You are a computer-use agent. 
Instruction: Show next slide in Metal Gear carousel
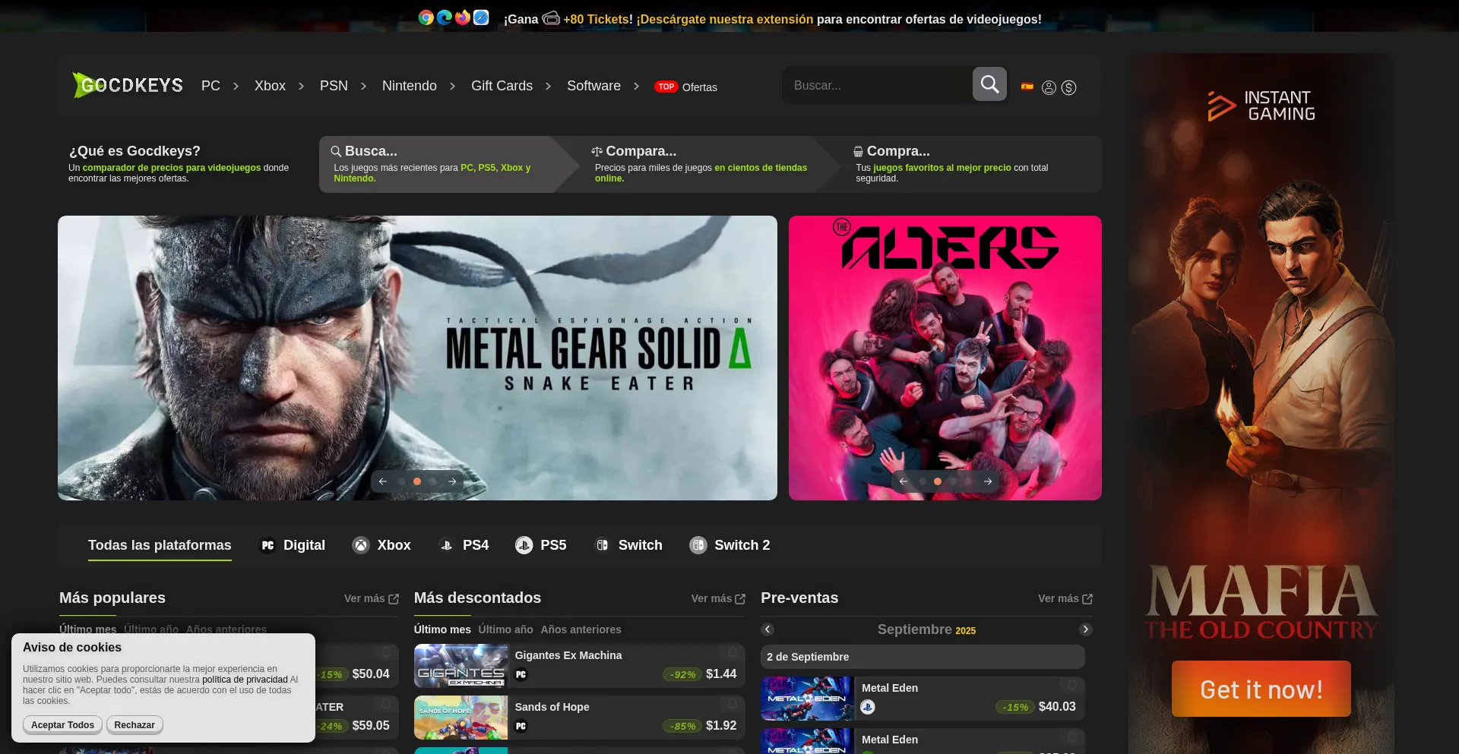[452, 481]
